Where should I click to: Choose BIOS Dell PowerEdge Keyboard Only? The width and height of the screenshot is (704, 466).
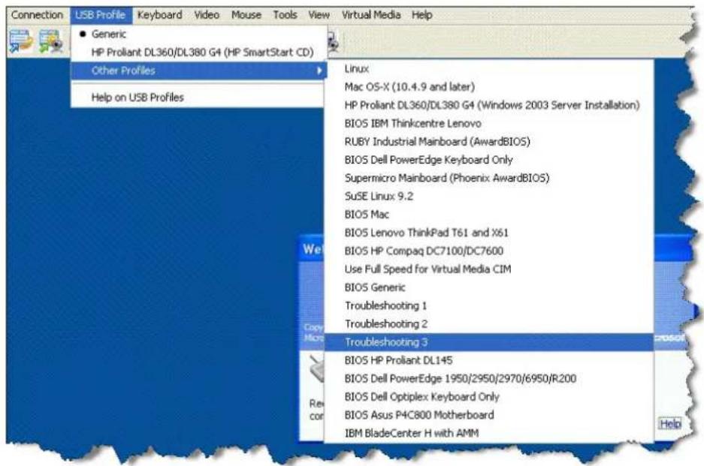point(489,160)
